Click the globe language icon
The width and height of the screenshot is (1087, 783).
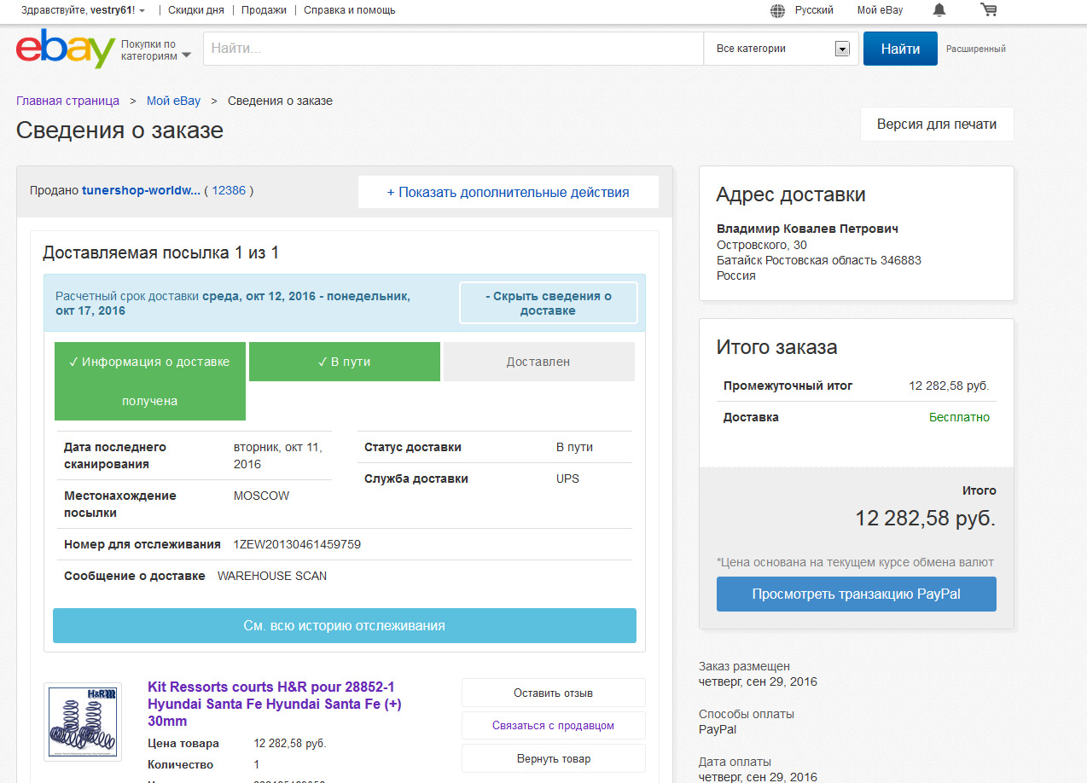click(777, 10)
